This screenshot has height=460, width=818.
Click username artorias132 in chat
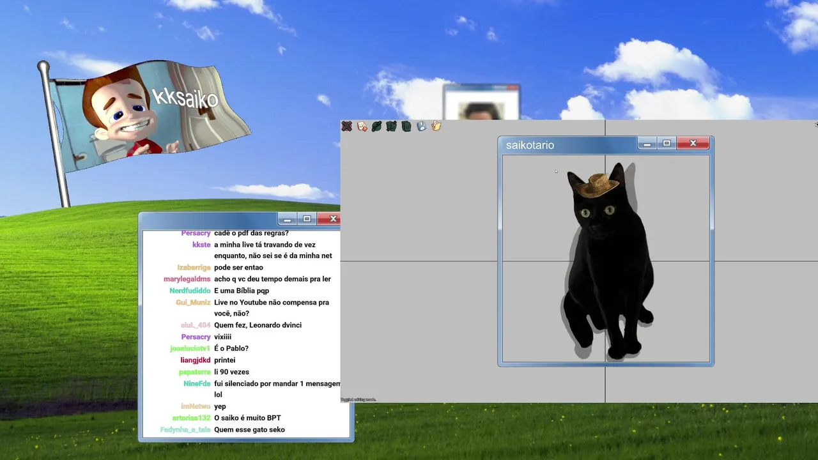click(191, 418)
